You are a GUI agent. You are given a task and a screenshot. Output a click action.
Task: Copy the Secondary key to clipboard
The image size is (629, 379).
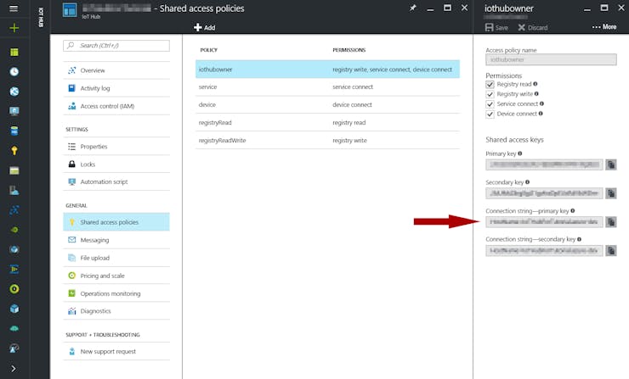[x=611, y=193]
